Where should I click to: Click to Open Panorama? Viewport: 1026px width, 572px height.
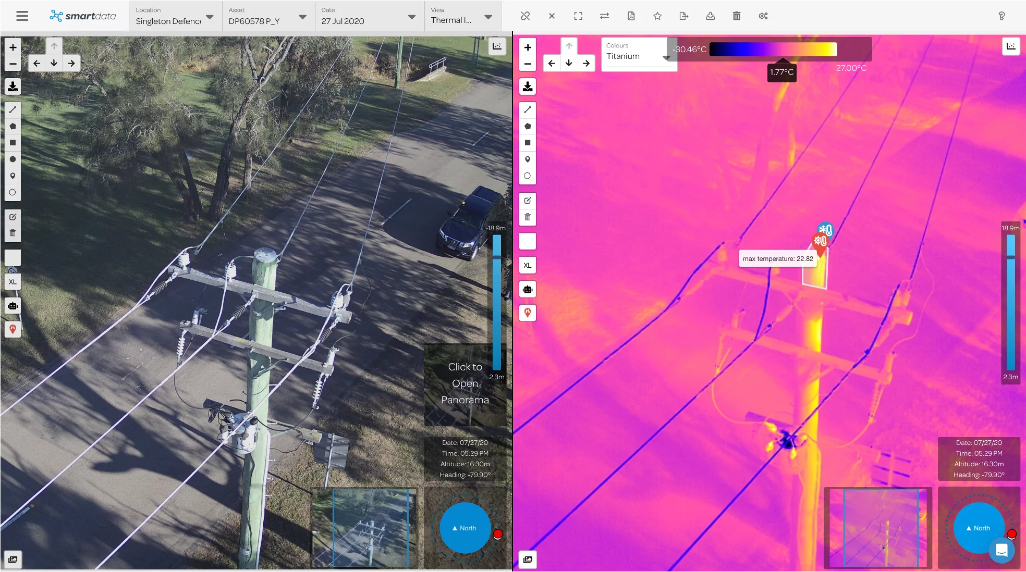pos(465,383)
